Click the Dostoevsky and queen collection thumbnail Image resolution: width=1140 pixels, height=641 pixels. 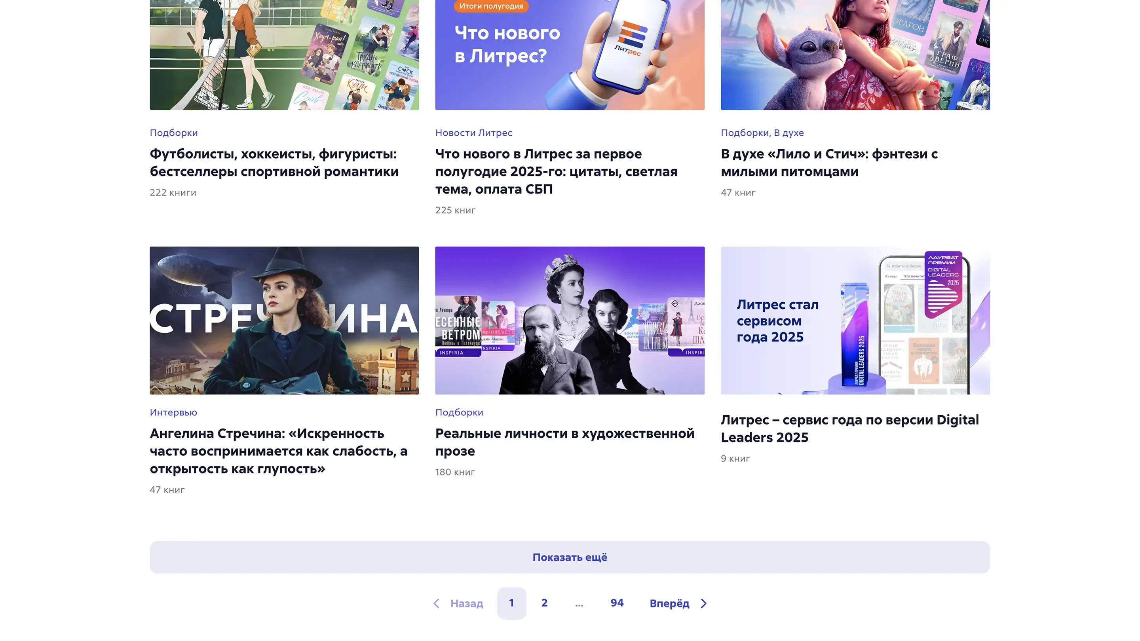point(570,320)
